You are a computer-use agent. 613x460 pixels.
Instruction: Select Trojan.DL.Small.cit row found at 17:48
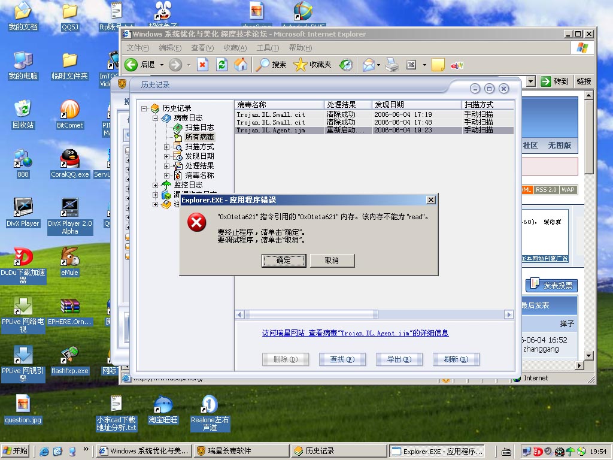374,122
